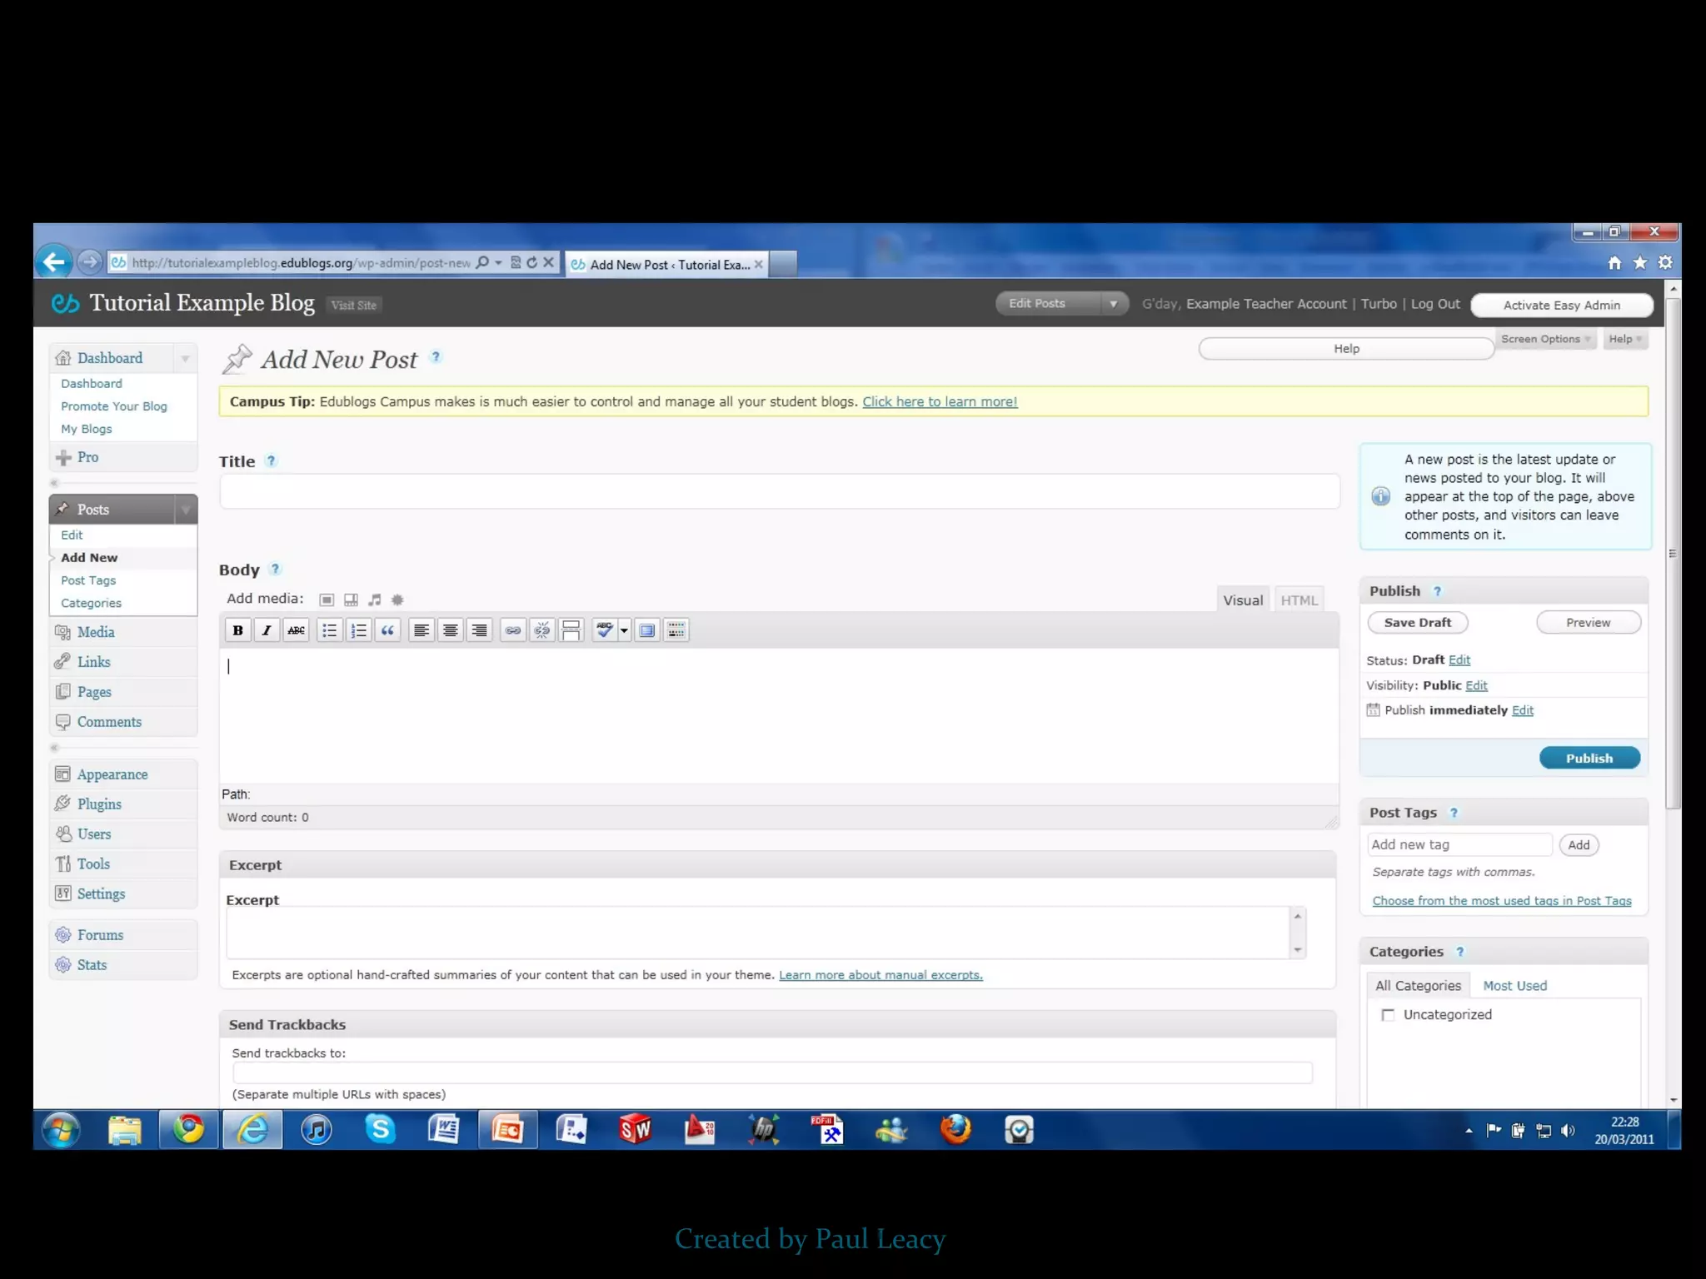Click the Log Out link

(1435, 304)
